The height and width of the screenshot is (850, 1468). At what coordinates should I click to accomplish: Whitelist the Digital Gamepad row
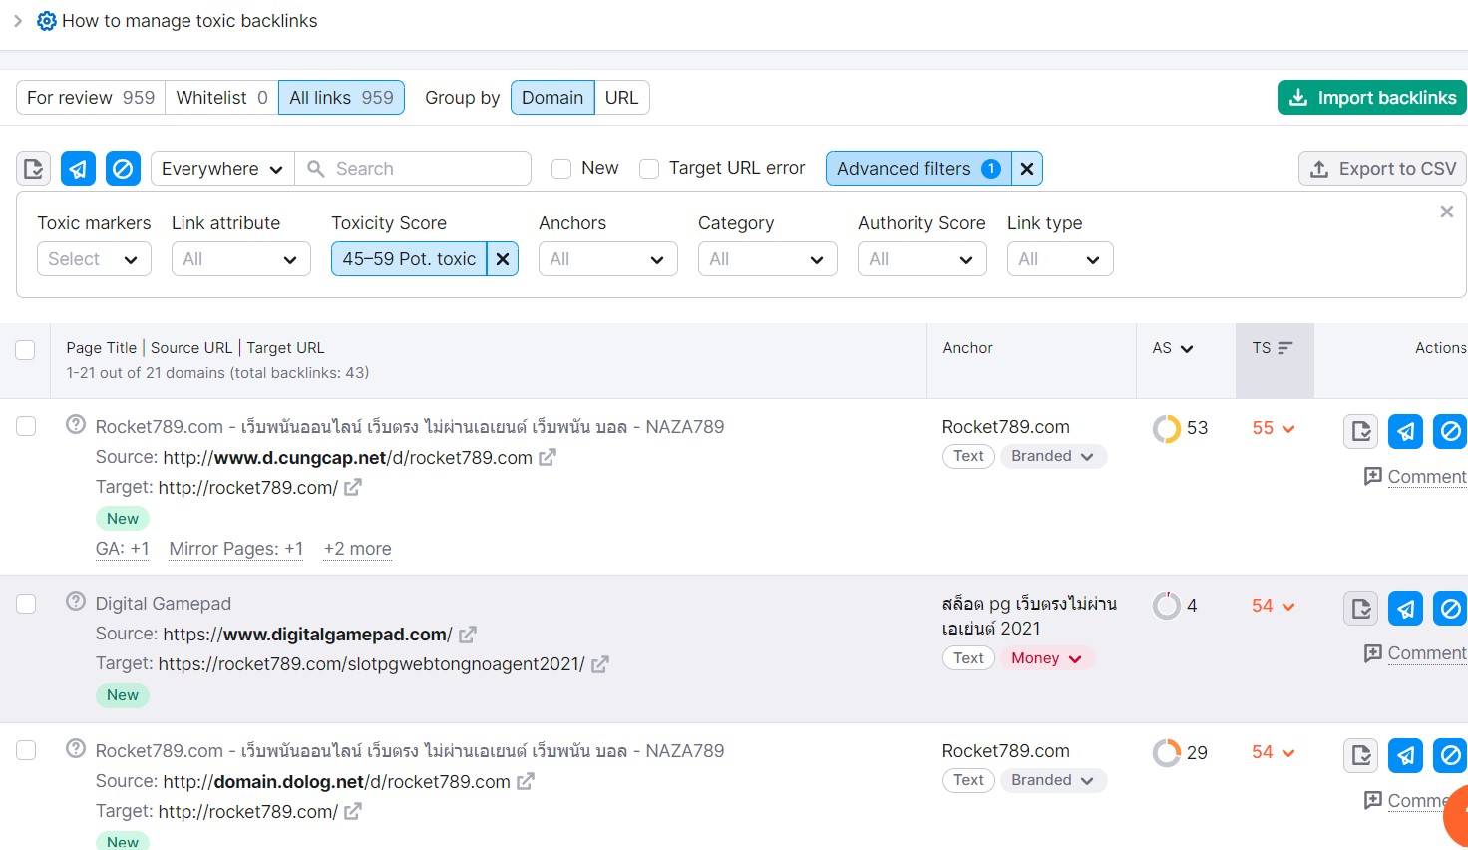(x=1361, y=608)
